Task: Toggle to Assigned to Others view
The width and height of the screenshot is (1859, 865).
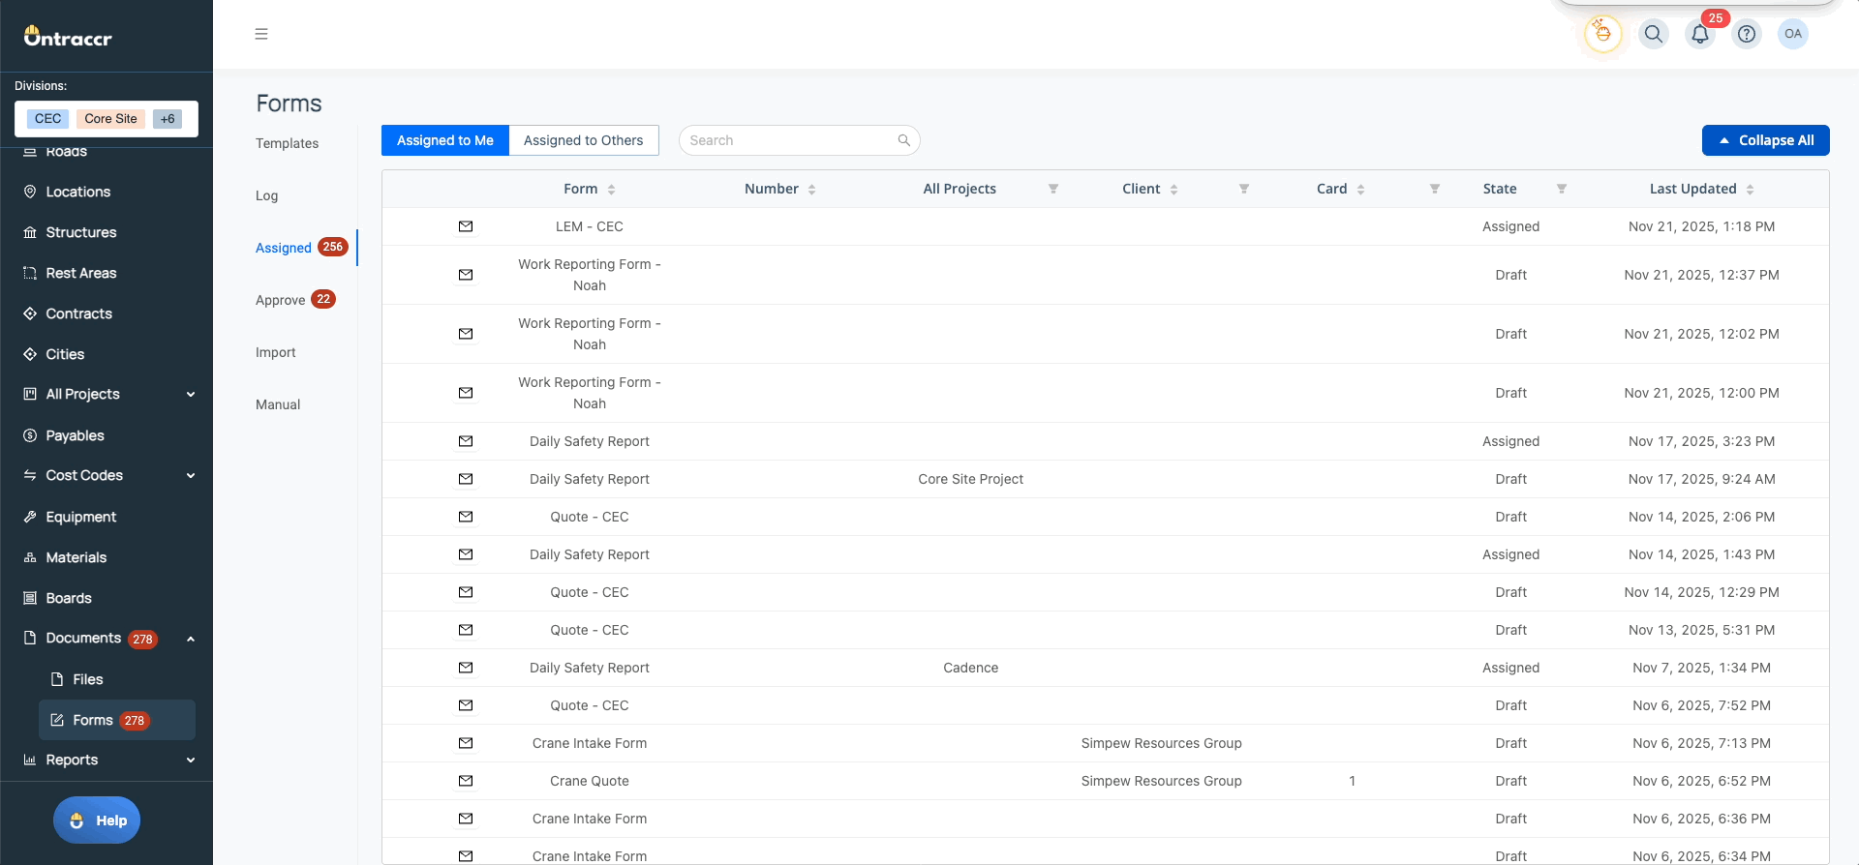Action: click(x=583, y=140)
